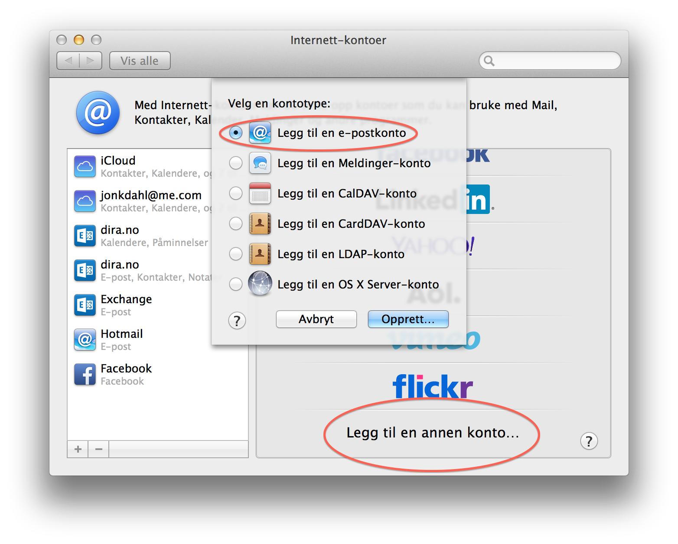The height and width of the screenshot is (544, 678).
Task: Select the e-postkonto radio button
Action: coord(235,133)
